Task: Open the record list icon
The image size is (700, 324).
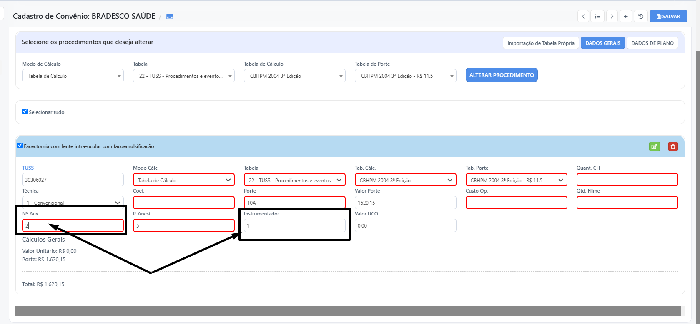Action: click(597, 17)
